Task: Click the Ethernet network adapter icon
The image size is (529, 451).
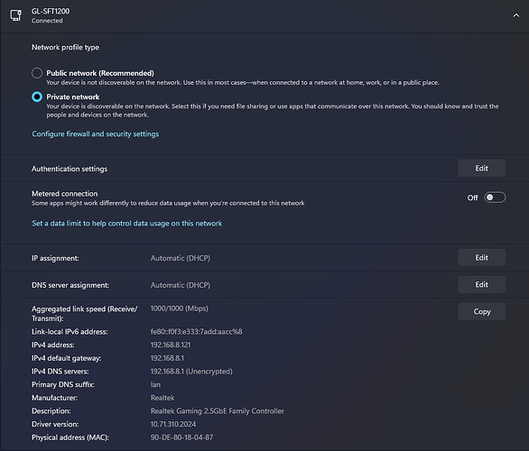Action: [16, 15]
